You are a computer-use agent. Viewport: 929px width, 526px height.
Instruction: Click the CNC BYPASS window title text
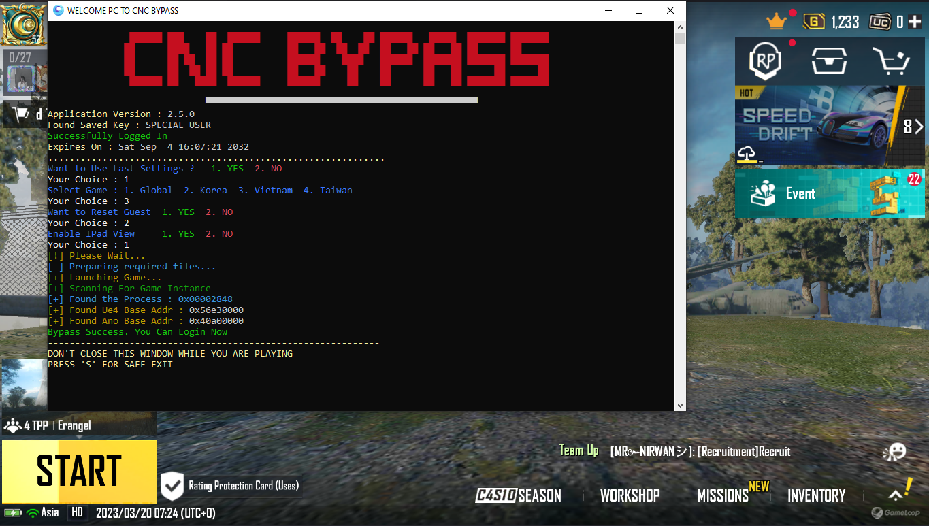coord(123,11)
